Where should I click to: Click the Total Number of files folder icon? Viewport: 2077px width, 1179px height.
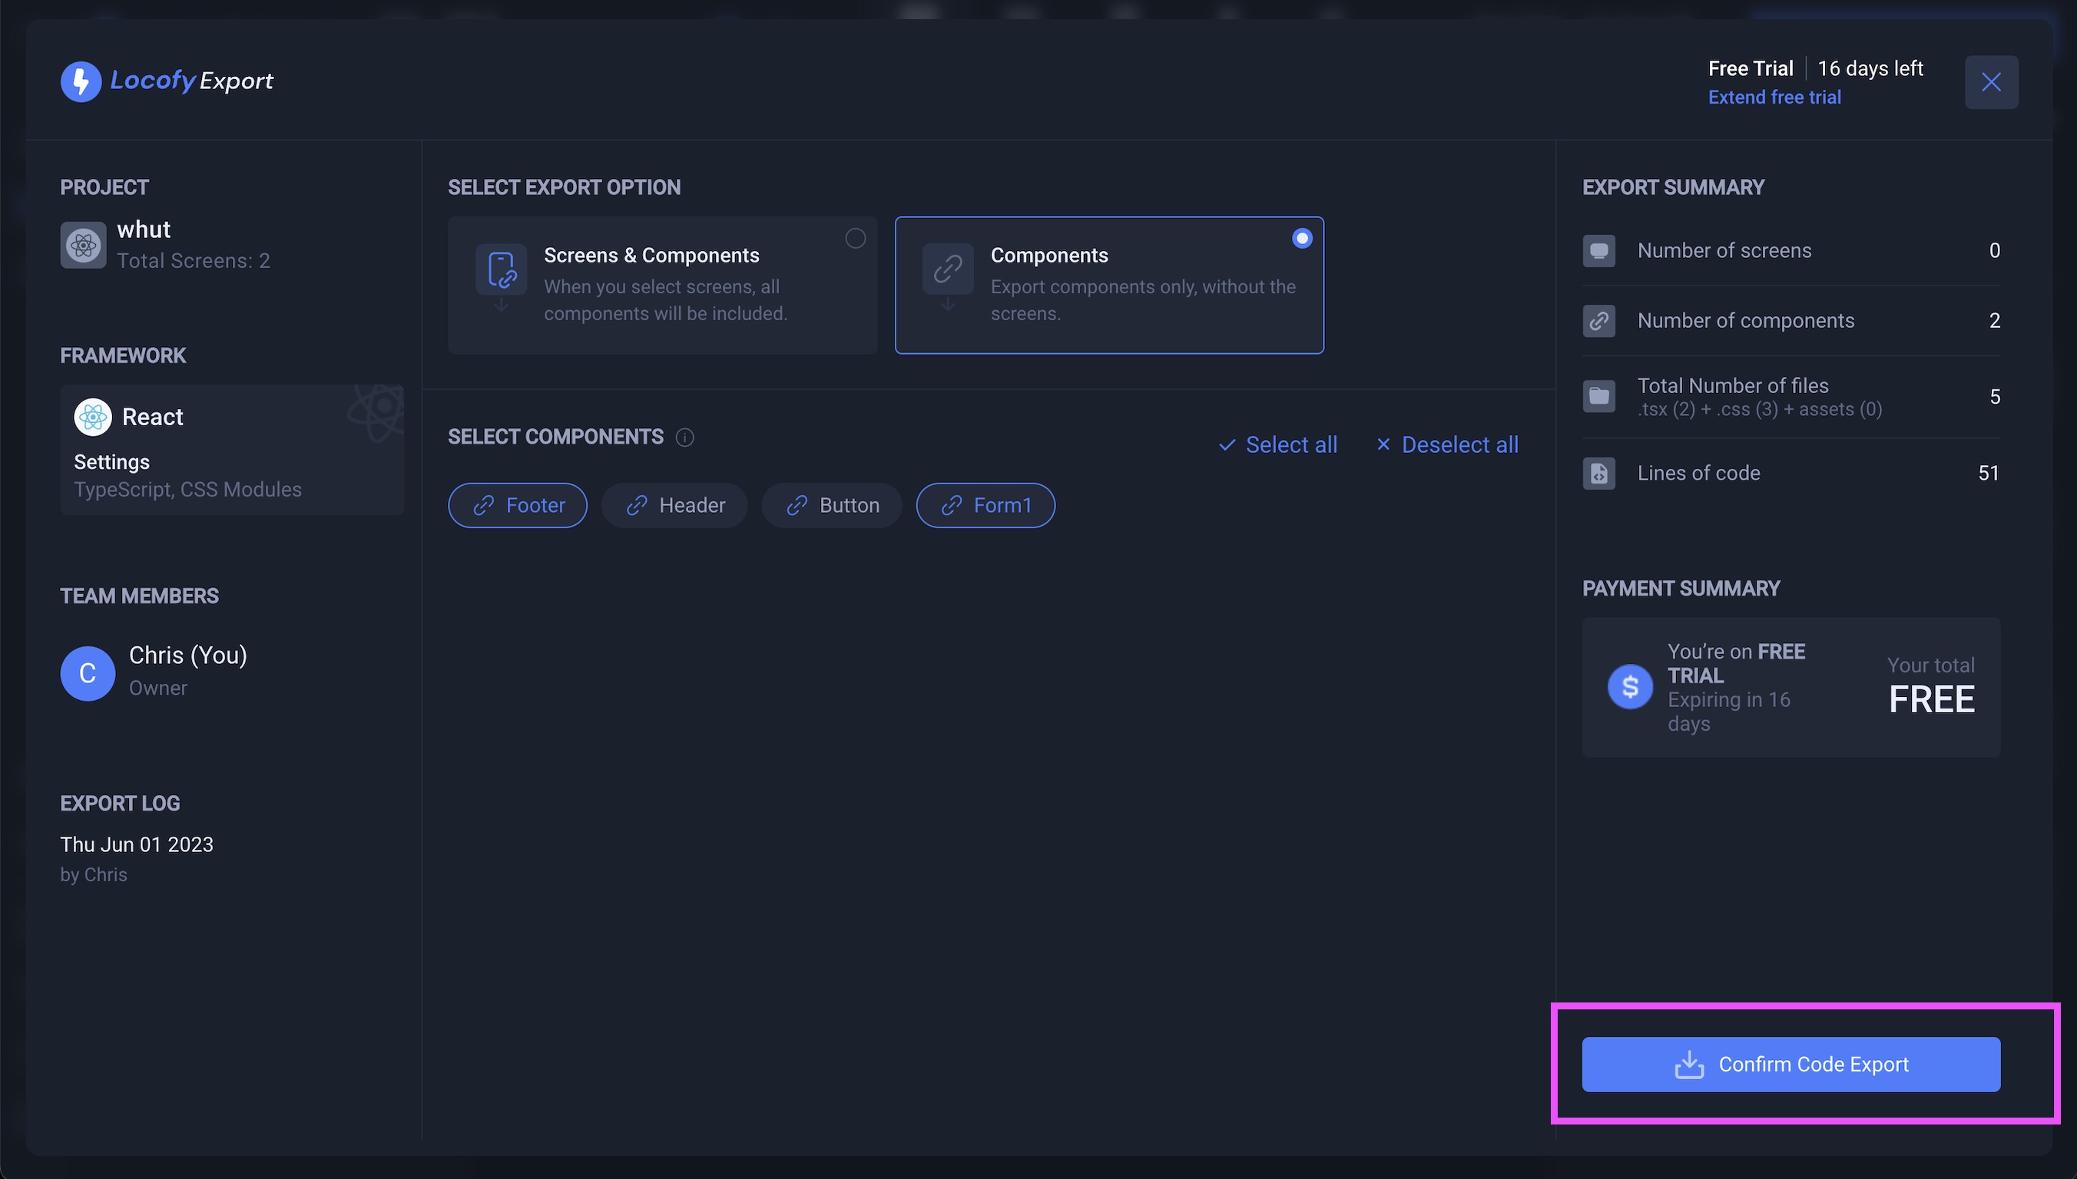pyautogui.click(x=1598, y=396)
